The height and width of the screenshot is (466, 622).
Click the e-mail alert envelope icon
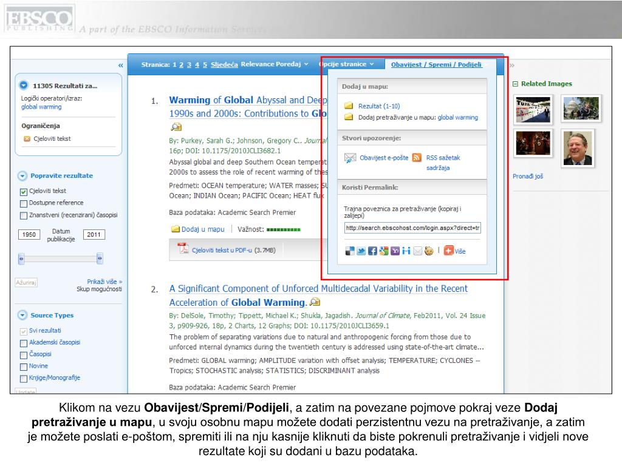click(x=350, y=158)
